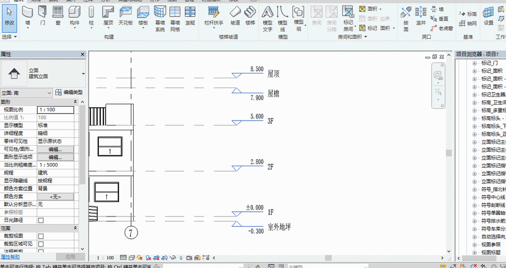
Task: Select the 标高 (Level) datum tool
Action: [x=467, y=14]
